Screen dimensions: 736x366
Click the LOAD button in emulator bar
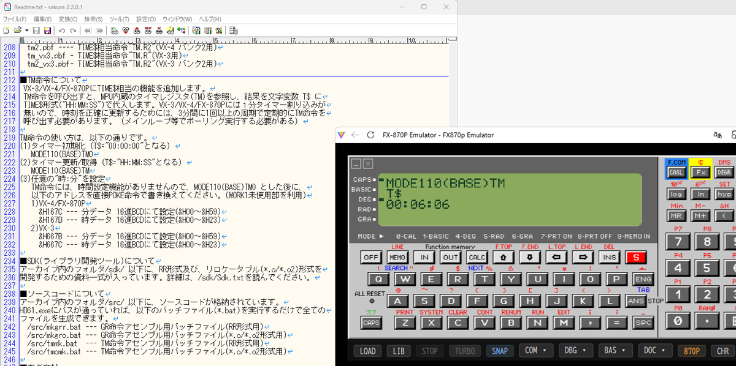pyautogui.click(x=367, y=351)
